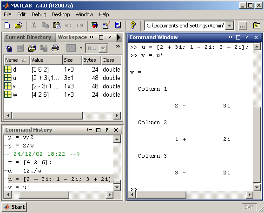Select 'd = 12./w' history entry
This screenshot has height=213, width=264.
pos(25,171)
